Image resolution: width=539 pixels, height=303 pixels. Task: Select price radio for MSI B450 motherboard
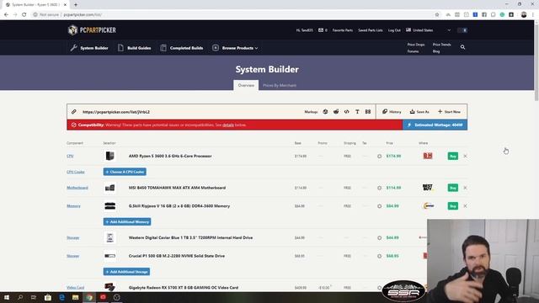pyautogui.click(x=380, y=188)
